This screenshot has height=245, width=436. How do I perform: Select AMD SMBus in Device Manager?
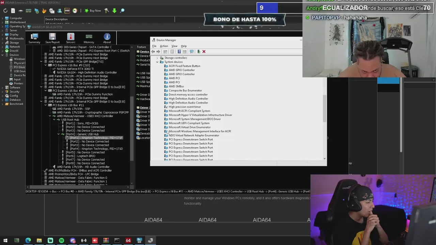coord(176,86)
